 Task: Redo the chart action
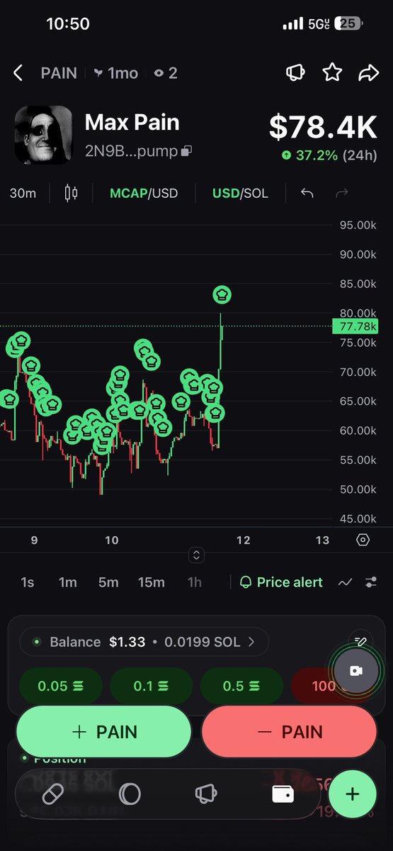click(x=341, y=193)
